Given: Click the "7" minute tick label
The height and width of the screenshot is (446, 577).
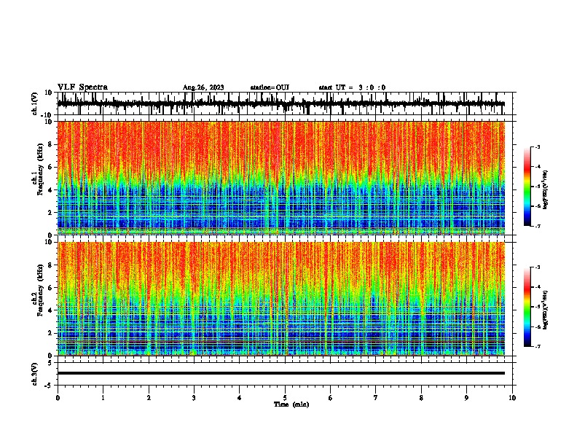Looking at the screenshot, I should [x=376, y=398].
